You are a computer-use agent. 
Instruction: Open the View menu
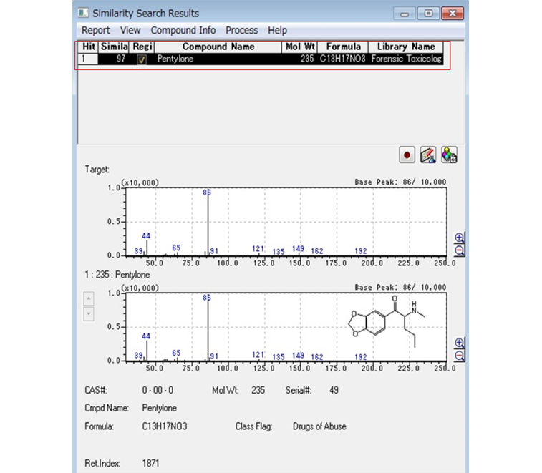point(130,30)
